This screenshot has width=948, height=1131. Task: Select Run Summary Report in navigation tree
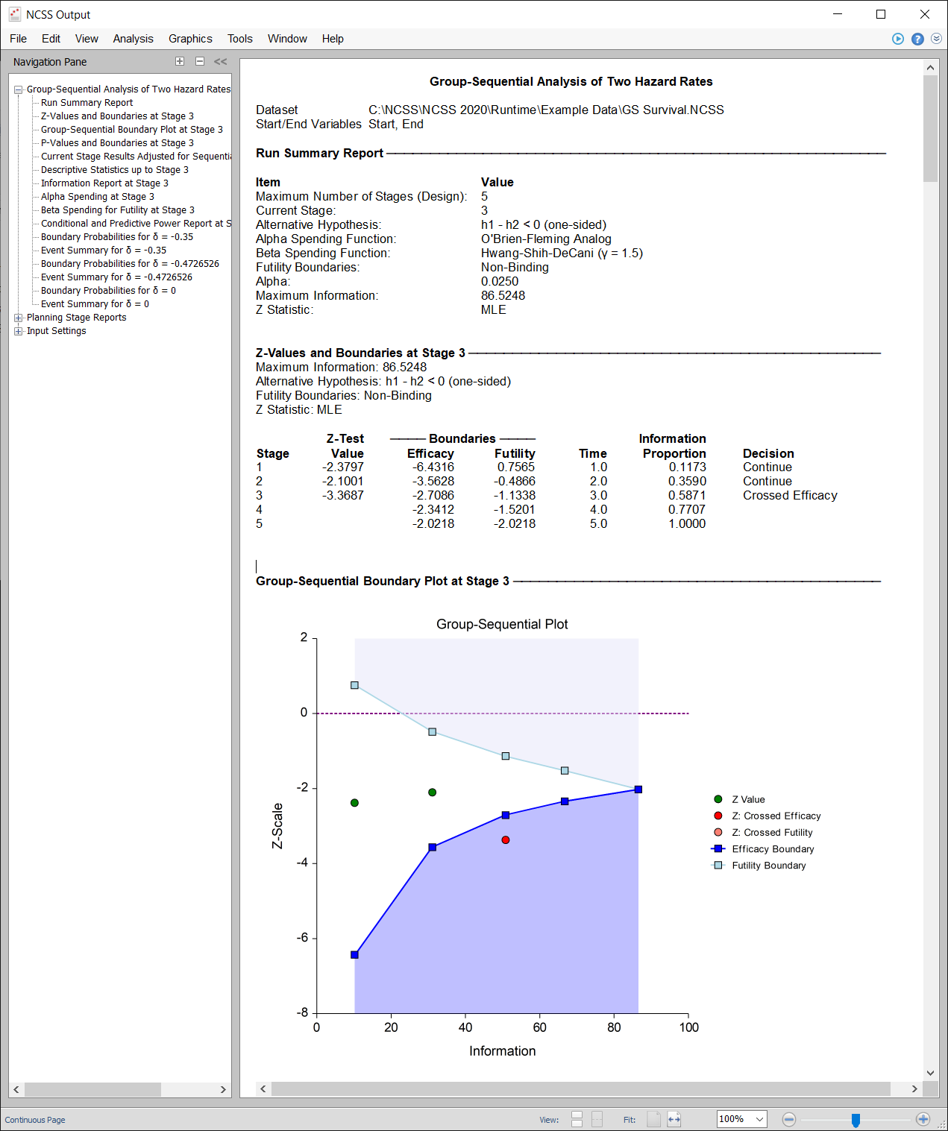[x=87, y=103]
